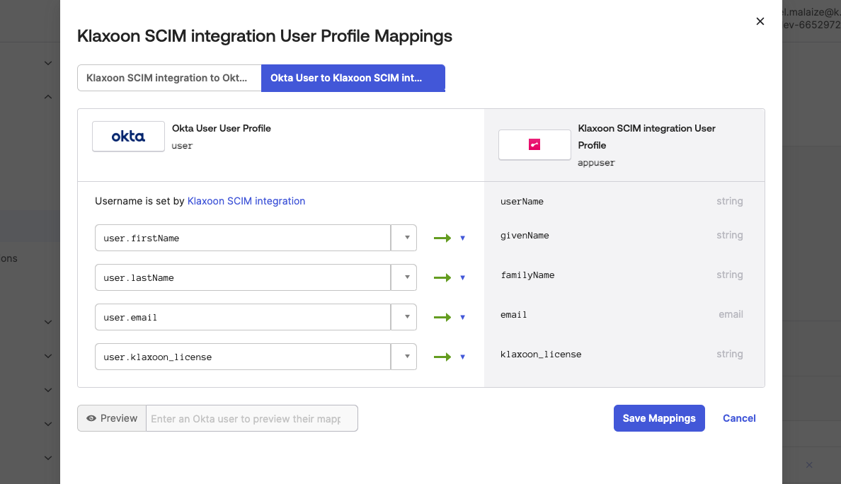The width and height of the screenshot is (841, 484).
Task: Expand the user.klaxoon_license attribute dropdown
Action: pos(406,357)
